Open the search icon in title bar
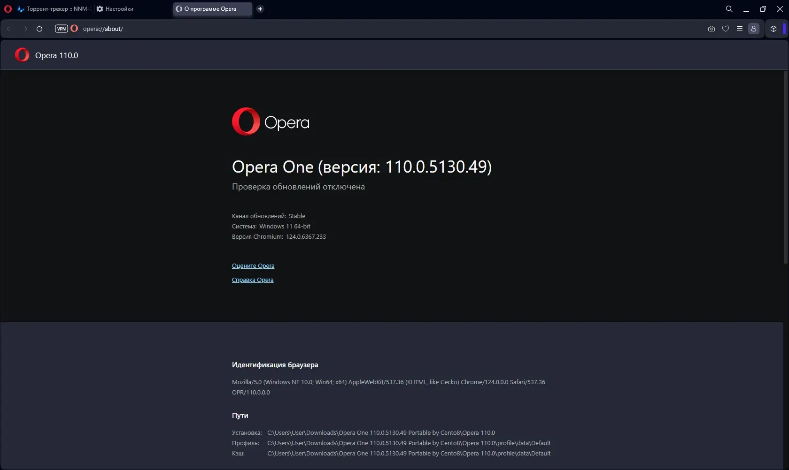This screenshot has height=470, width=789. point(728,8)
